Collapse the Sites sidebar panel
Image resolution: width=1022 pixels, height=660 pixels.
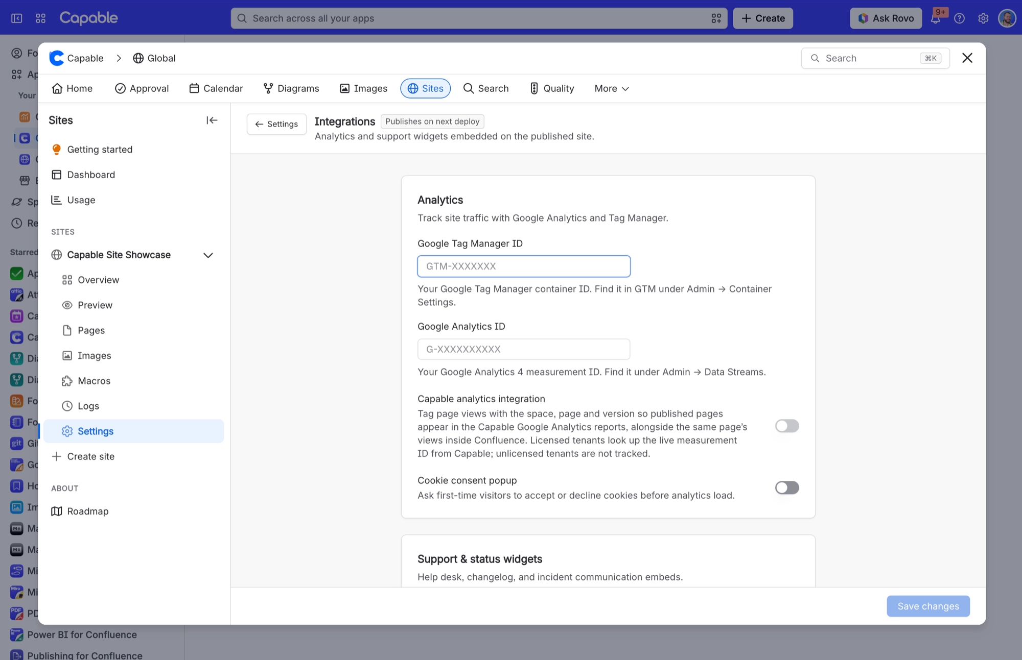212,120
